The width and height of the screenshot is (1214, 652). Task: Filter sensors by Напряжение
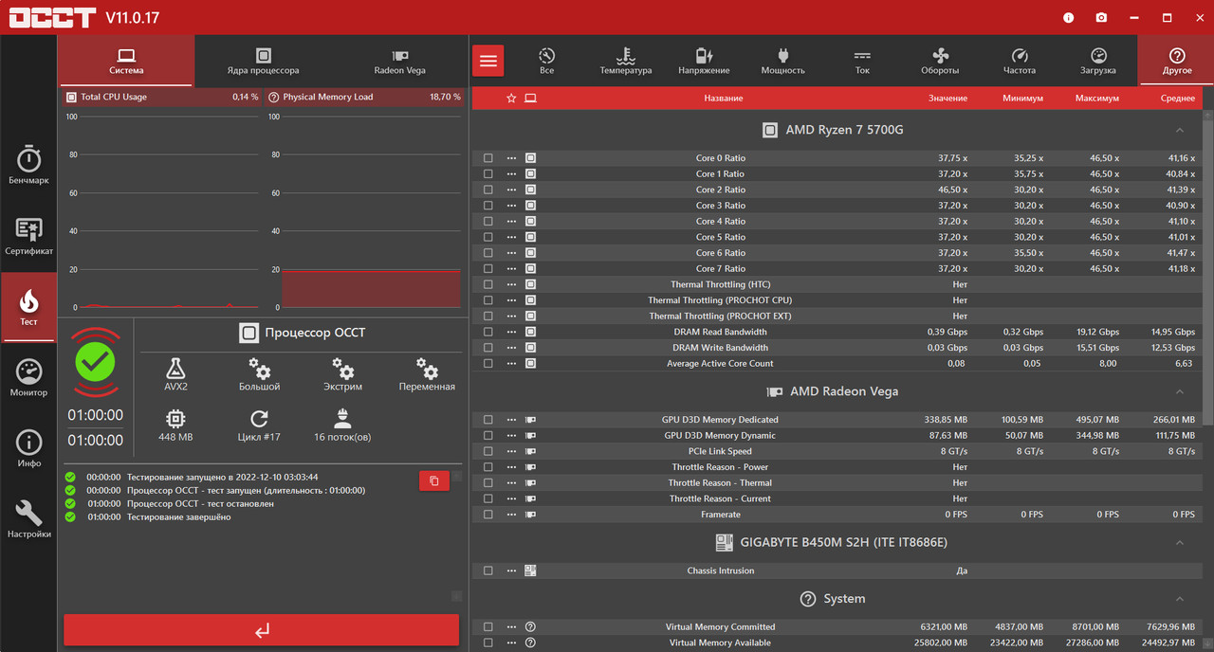click(704, 61)
